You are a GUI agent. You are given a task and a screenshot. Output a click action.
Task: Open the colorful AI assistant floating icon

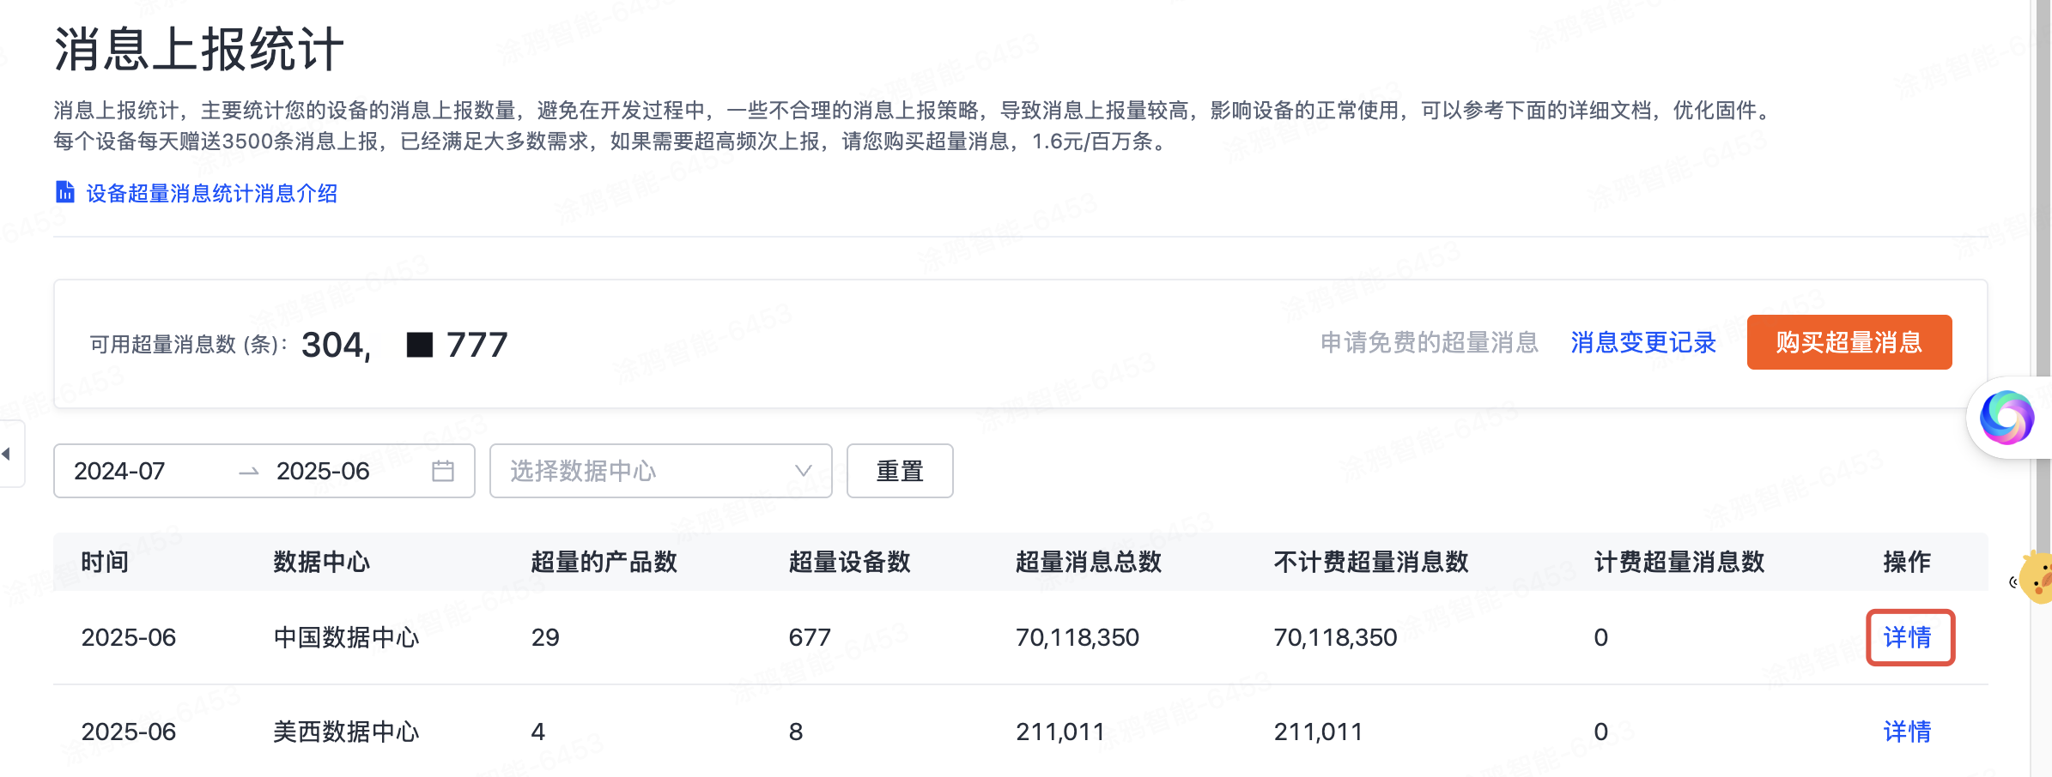(x=2006, y=418)
